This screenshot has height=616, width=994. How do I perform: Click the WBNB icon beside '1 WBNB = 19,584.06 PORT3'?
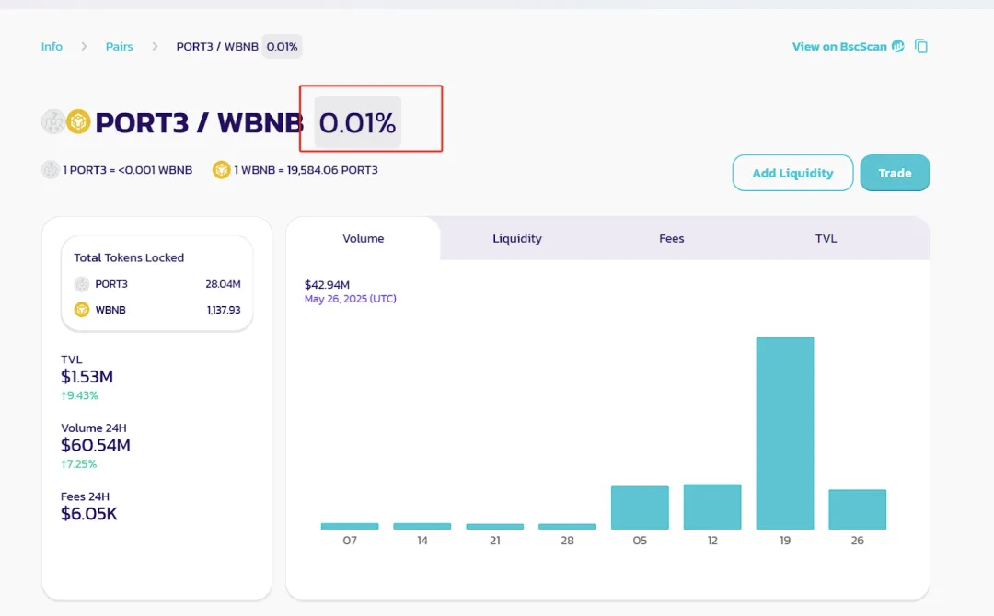tap(221, 170)
